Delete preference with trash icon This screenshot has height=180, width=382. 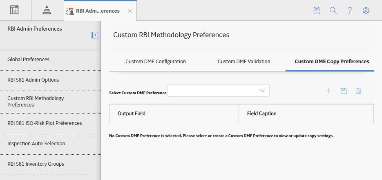pyautogui.click(x=358, y=91)
